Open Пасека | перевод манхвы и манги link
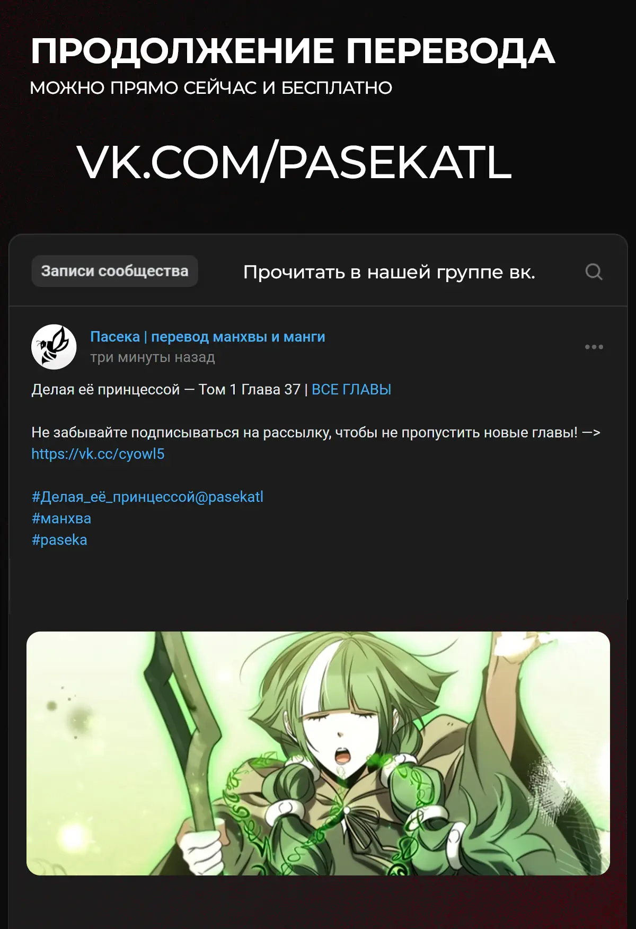636x929 pixels. pyautogui.click(x=208, y=337)
